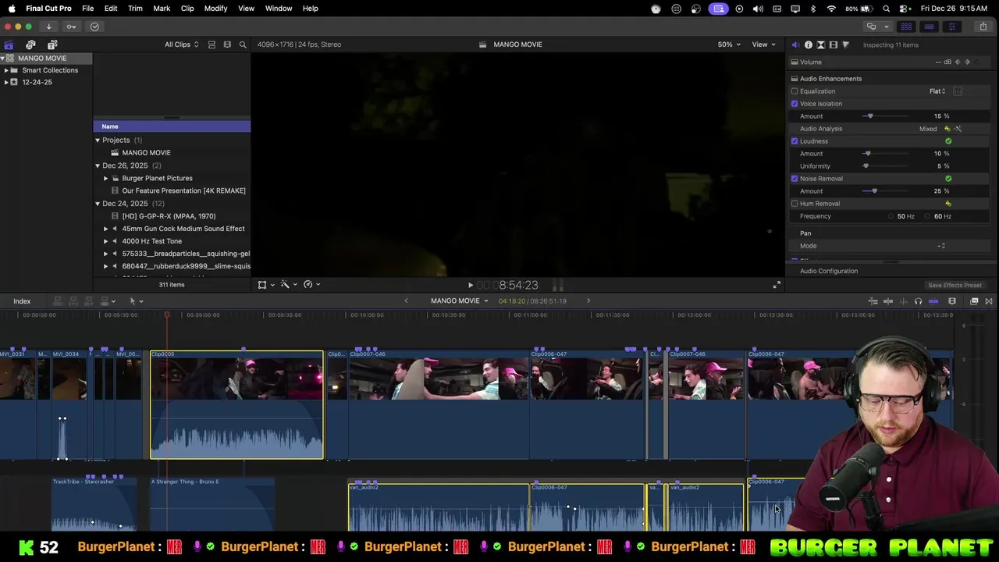Enable the Hum Removal checkbox
The image size is (999, 562).
795,204
